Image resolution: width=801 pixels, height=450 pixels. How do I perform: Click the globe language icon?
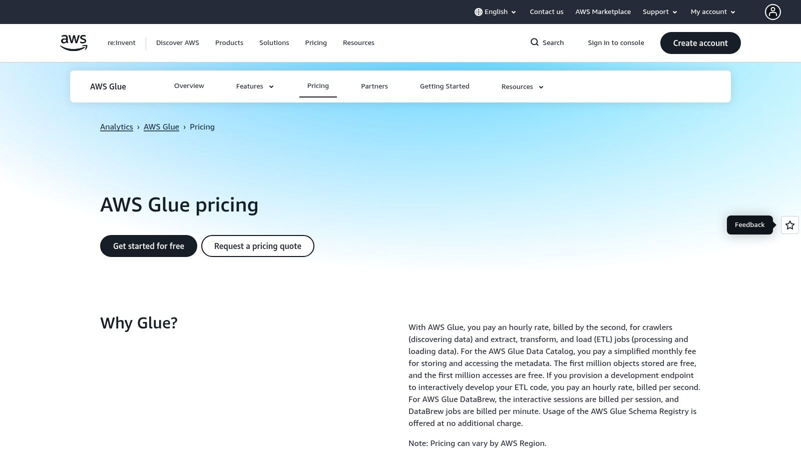[478, 12]
